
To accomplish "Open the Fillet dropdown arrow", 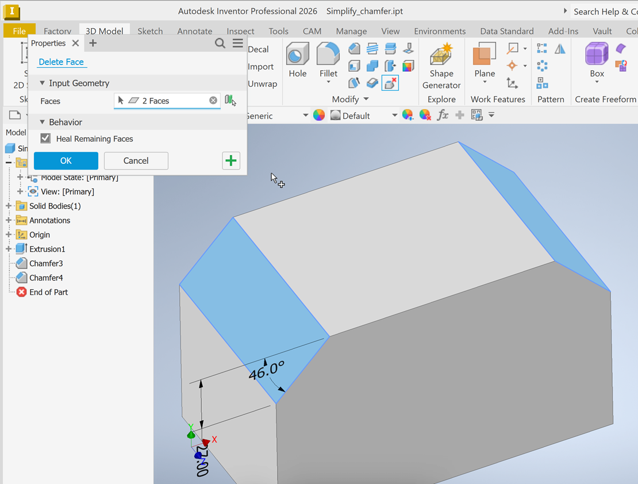I will (x=328, y=82).
